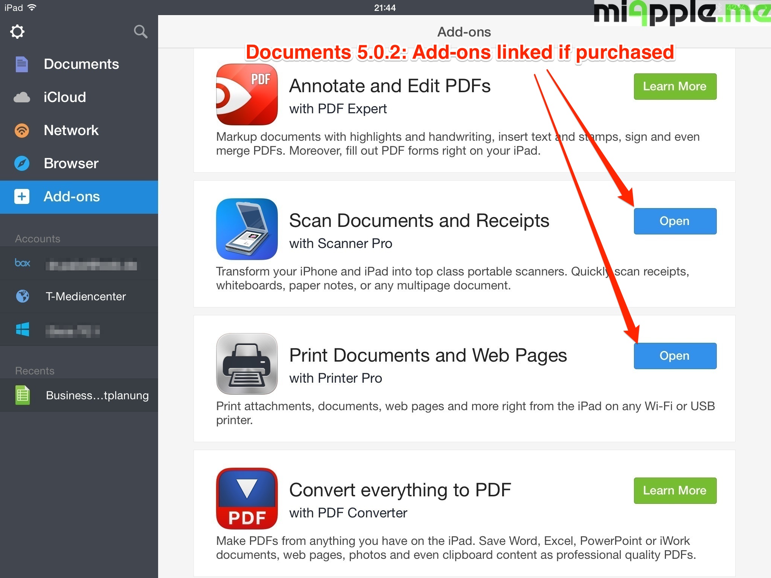Viewport: 771px width, 578px height.
Task: Tap the Annotate and Edit PDFs title
Action: click(x=390, y=86)
